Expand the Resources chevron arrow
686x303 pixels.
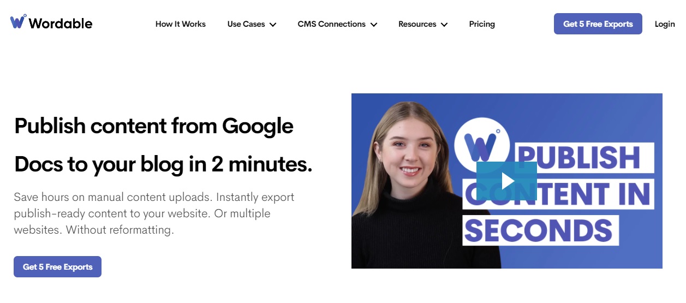[x=444, y=25]
